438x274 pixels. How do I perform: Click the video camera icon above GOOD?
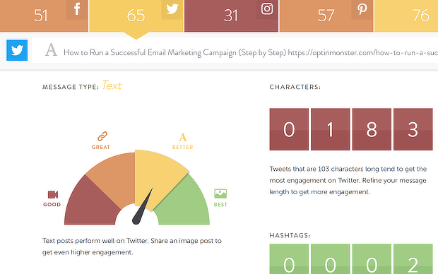pyautogui.click(x=53, y=194)
